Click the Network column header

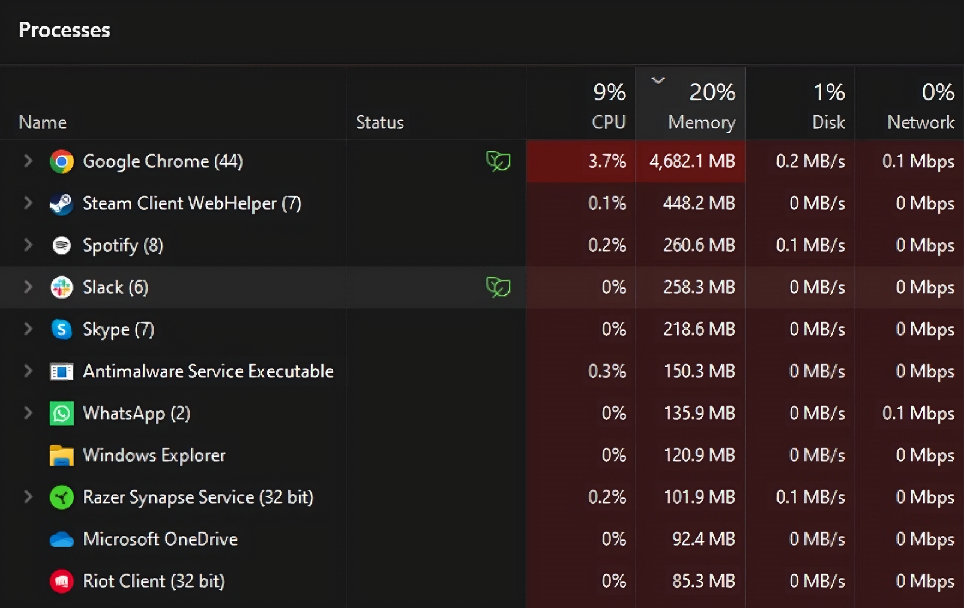pyautogui.click(x=909, y=104)
